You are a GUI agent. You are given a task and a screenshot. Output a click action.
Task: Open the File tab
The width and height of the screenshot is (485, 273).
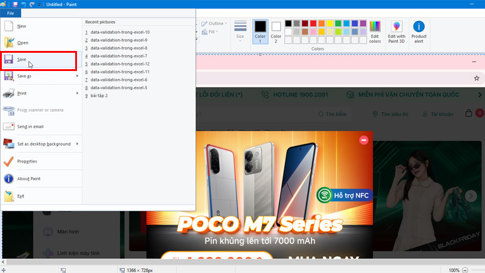(11, 13)
